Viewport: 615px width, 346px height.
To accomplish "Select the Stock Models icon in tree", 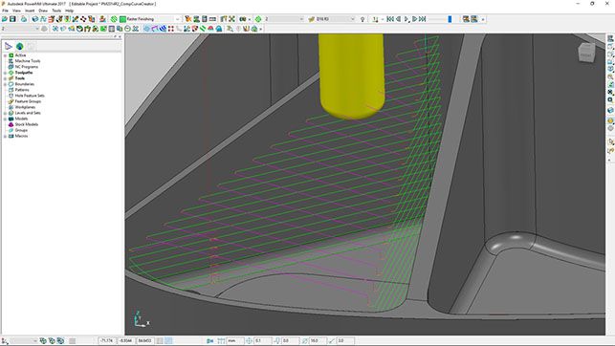I will 11,124.
